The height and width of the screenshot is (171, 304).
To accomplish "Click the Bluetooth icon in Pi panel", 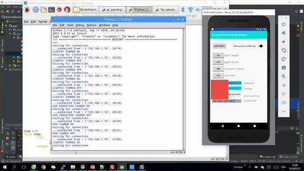I will (x=182, y=9).
